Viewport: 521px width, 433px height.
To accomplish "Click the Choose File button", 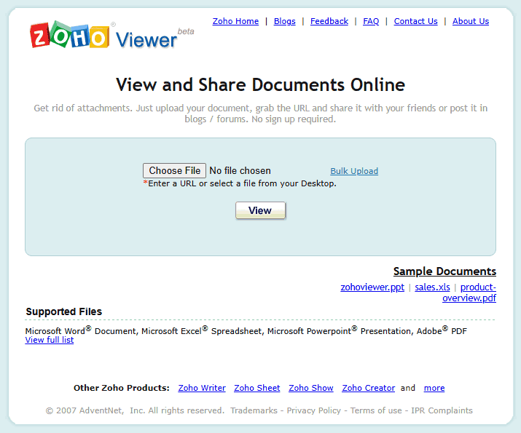I will coord(174,170).
